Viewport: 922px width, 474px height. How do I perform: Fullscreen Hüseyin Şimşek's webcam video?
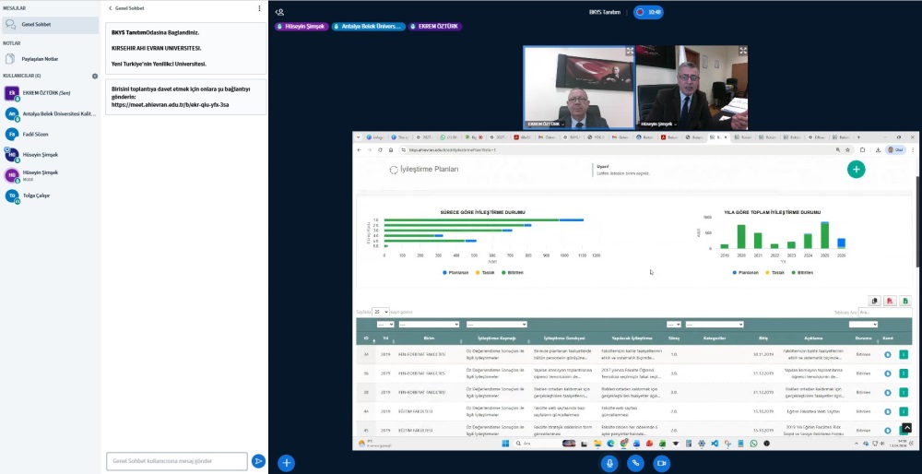(x=742, y=52)
